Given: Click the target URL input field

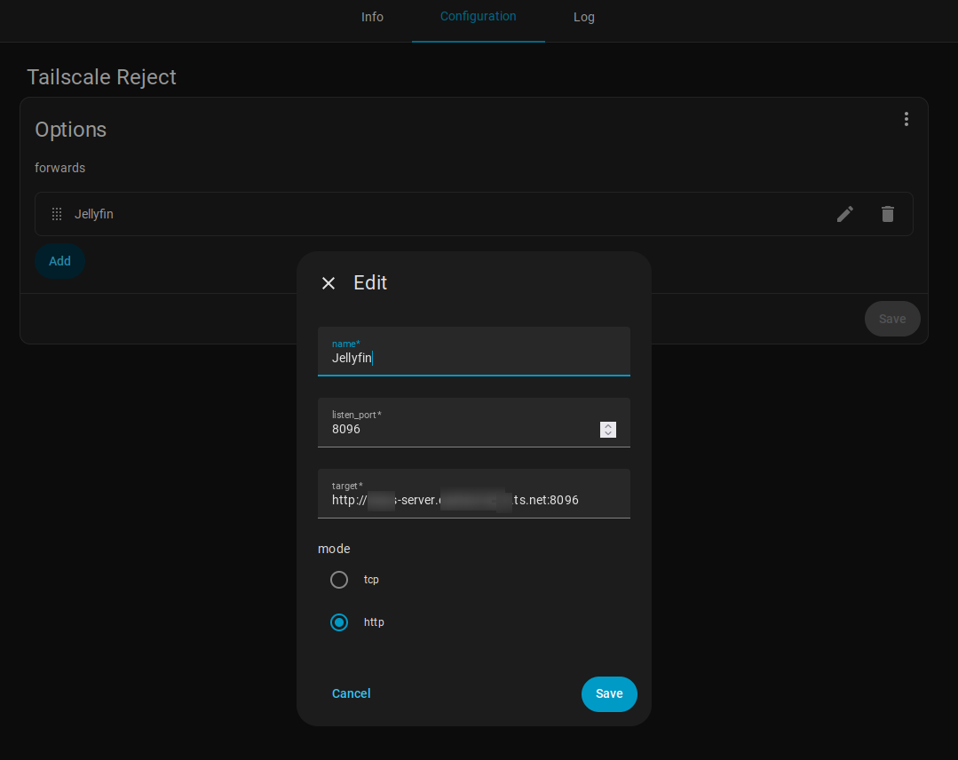Looking at the screenshot, I should click(x=473, y=500).
